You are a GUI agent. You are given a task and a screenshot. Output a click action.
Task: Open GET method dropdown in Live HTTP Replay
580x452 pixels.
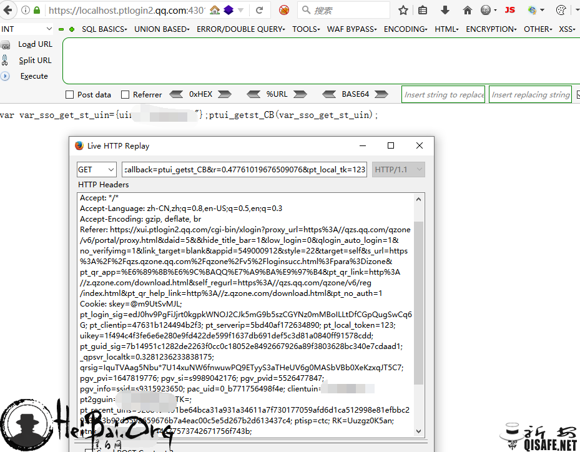click(x=97, y=169)
